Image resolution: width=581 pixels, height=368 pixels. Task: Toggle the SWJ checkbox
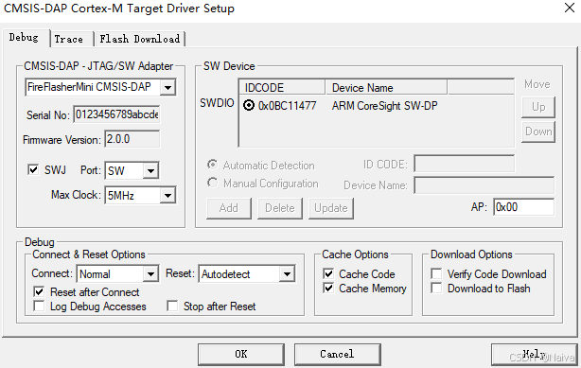pyautogui.click(x=33, y=169)
